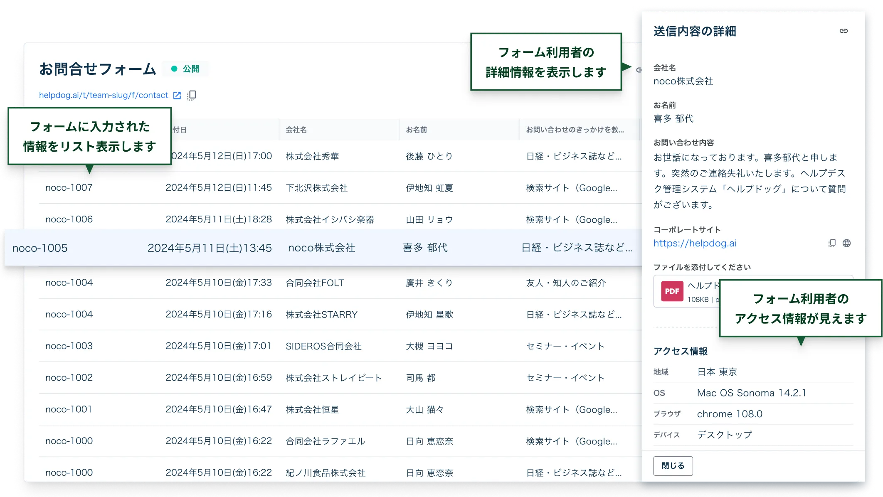The width and height of the screenshot is (883, 497).
Task: Click chrome 108.0 browser value
Action: pos(730,414)
